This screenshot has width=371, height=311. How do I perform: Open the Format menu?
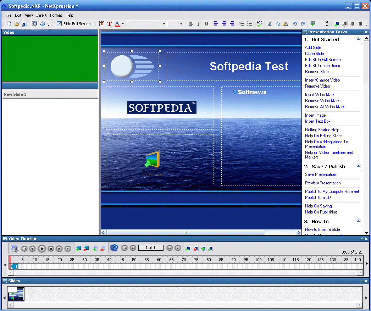56,15
